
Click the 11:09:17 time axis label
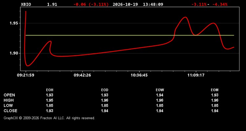tap(196, 75)
